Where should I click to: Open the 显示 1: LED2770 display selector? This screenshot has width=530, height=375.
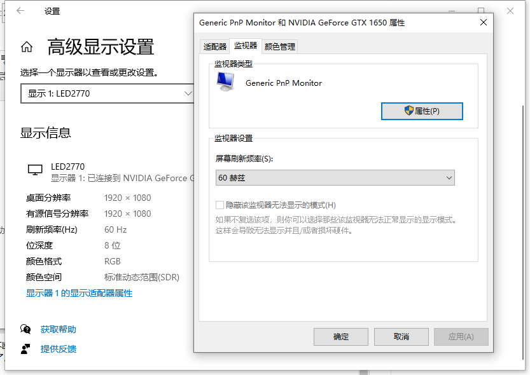[108, 93]
